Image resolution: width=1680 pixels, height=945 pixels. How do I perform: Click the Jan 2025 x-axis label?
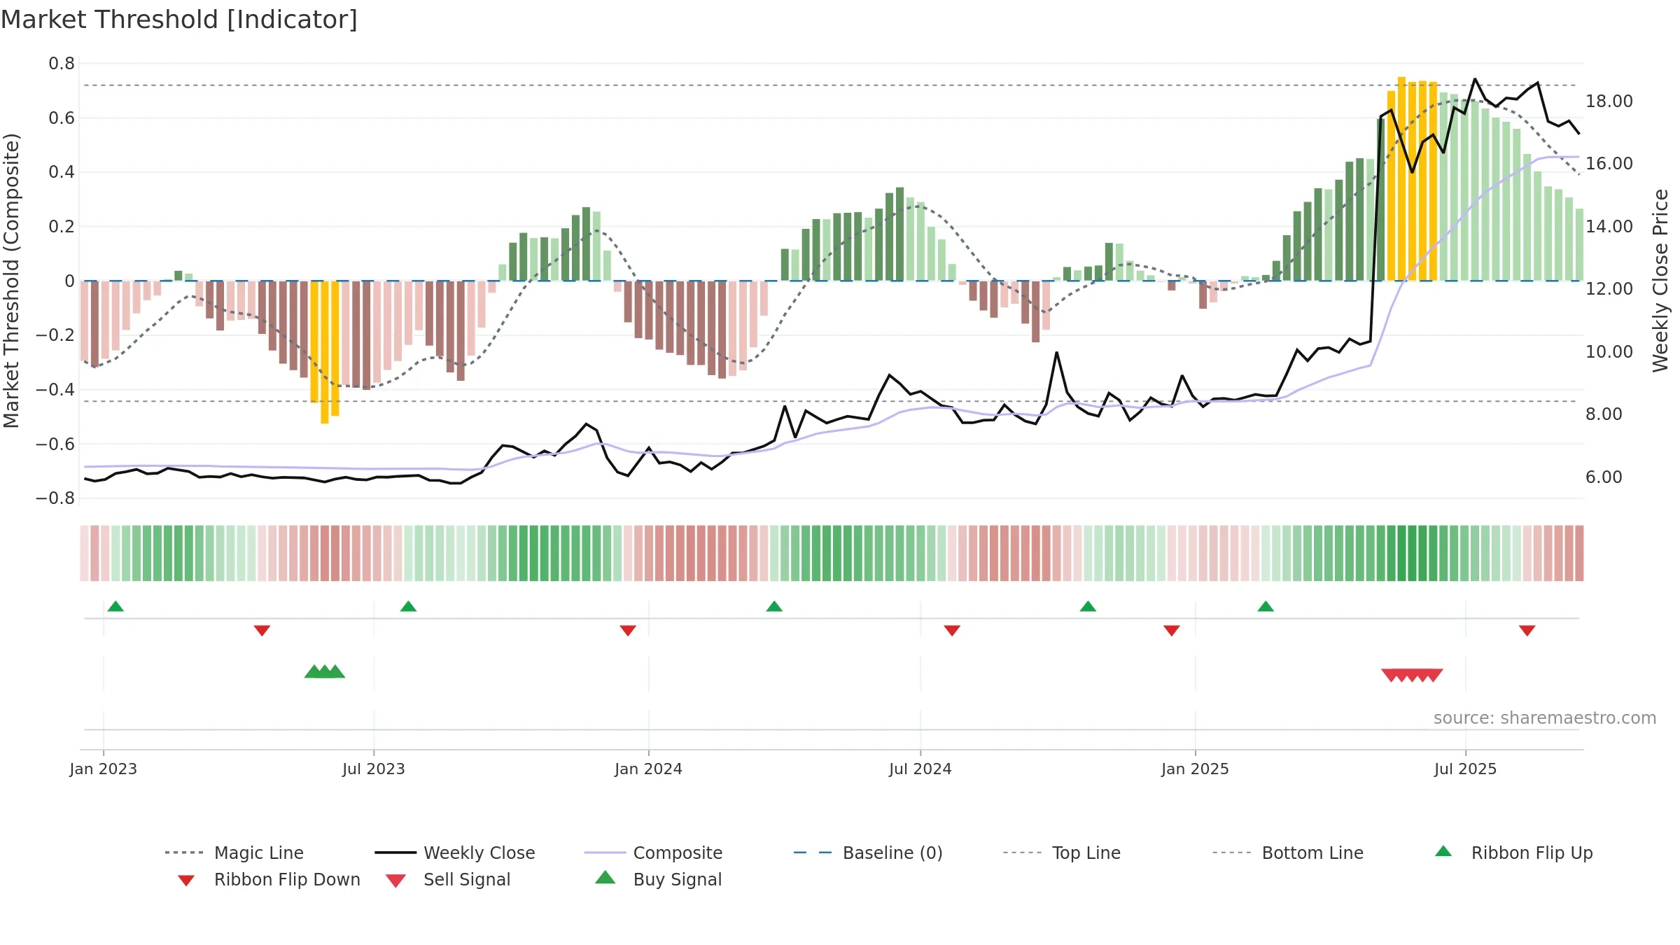point(1196,769)
